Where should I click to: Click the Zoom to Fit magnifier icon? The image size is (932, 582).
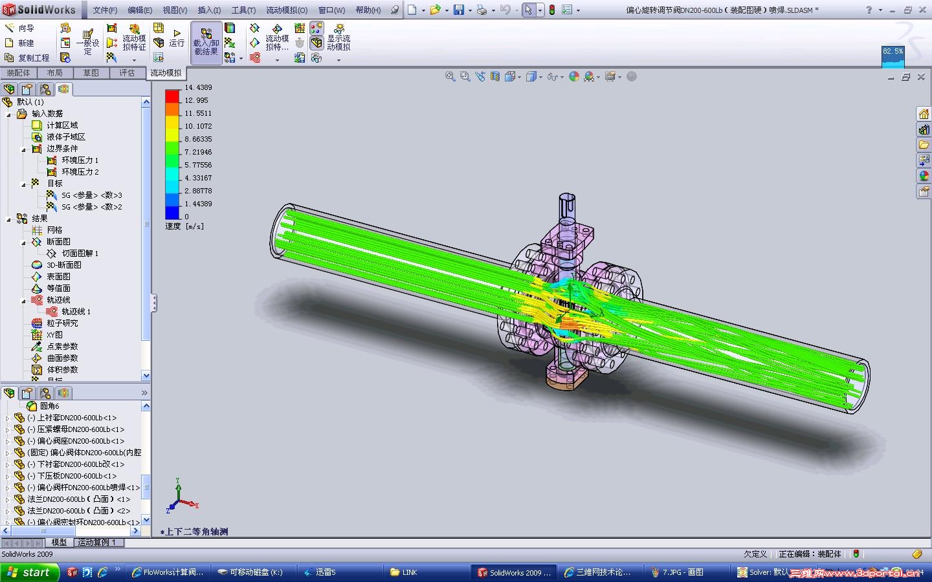(x=450, y=76)
